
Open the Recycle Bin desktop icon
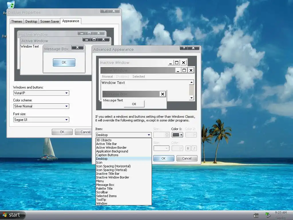point(11,5)
